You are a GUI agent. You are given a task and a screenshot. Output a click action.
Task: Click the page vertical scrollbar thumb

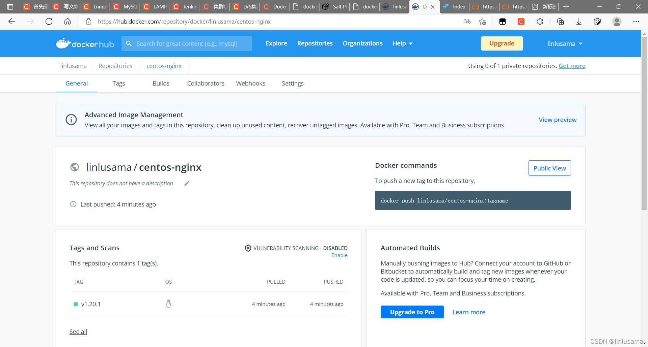[644, 123]
